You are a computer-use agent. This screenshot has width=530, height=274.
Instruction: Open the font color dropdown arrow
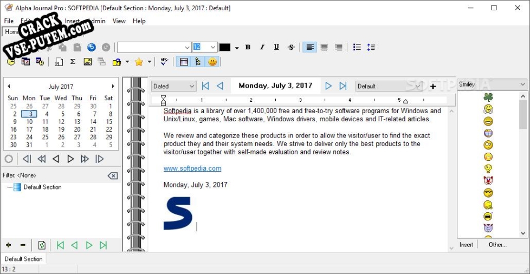237,48
